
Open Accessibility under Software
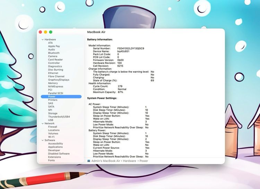(55, 144)
